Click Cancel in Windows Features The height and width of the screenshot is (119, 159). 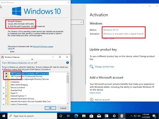[x=63, y=108]
